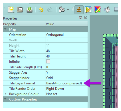Select the Stamp Brush tool

click(79, 10)
